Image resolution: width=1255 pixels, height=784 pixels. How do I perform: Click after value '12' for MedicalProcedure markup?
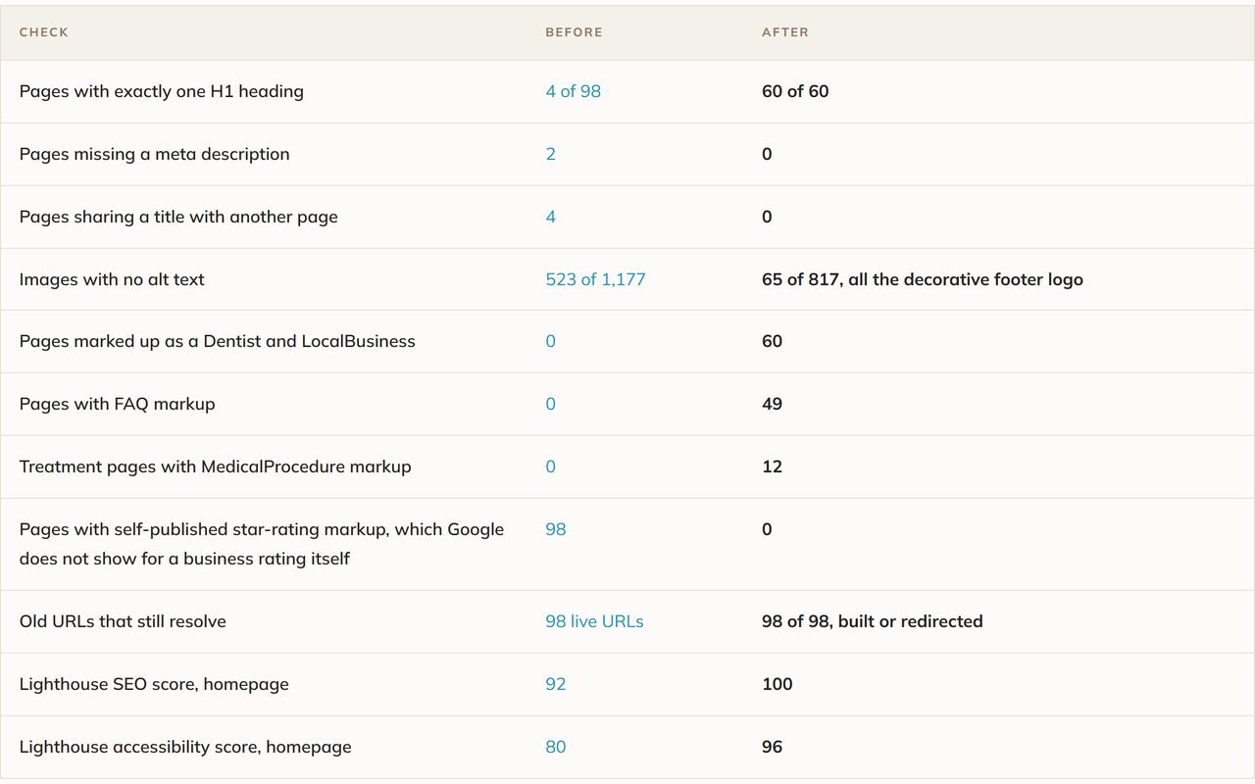click(x=773, y=466)
